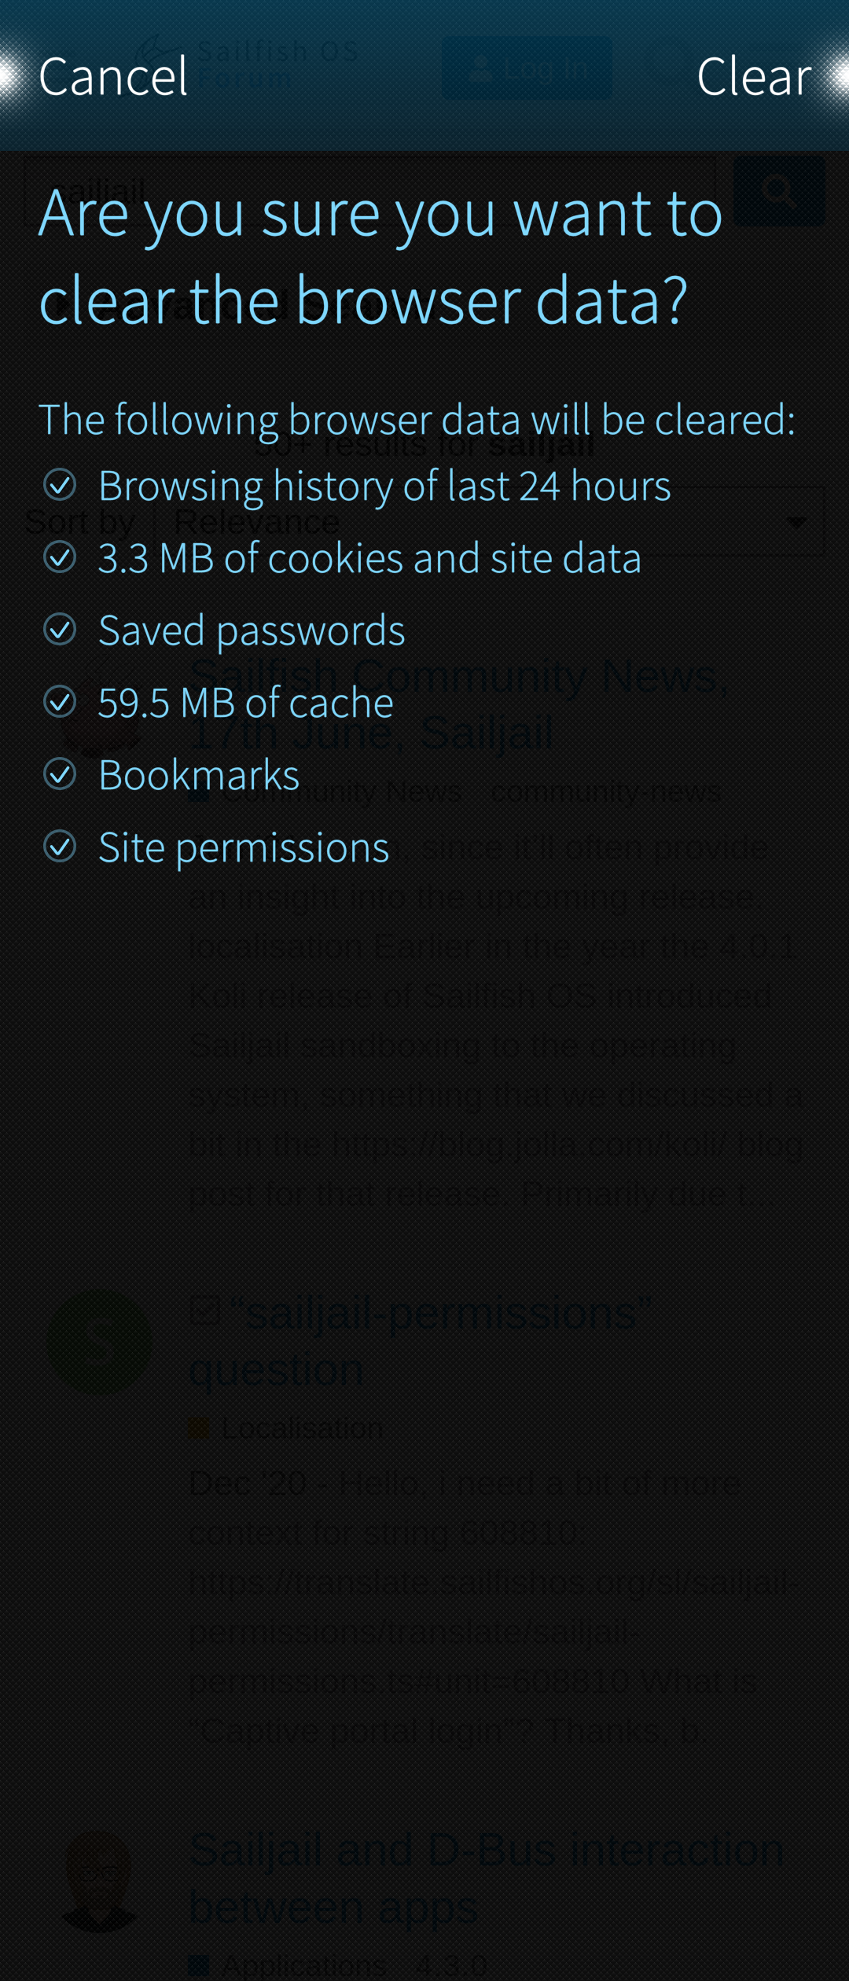
Task: Open the sailjail-permissions question topic
Action: point(421,1341)
